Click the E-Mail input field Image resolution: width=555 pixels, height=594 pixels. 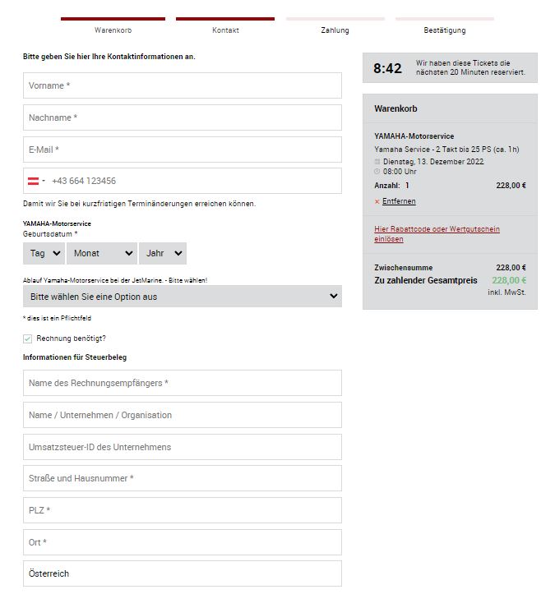pos(183,150)
